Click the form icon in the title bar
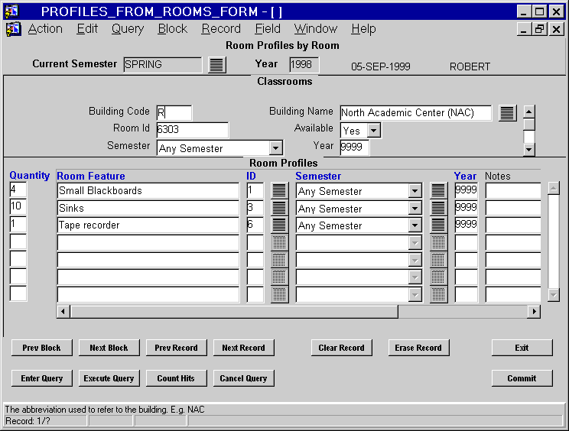The height and width of the screenshot is (431, 569). coord(11,11)
